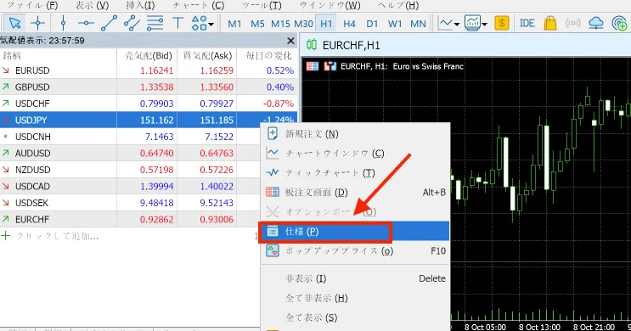Select the EURCHF row in Market Watch

[x=130, y=219]
